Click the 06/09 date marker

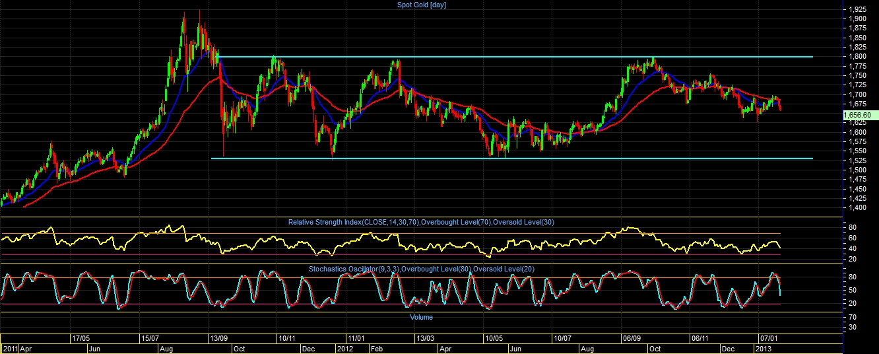pos(632,337)
